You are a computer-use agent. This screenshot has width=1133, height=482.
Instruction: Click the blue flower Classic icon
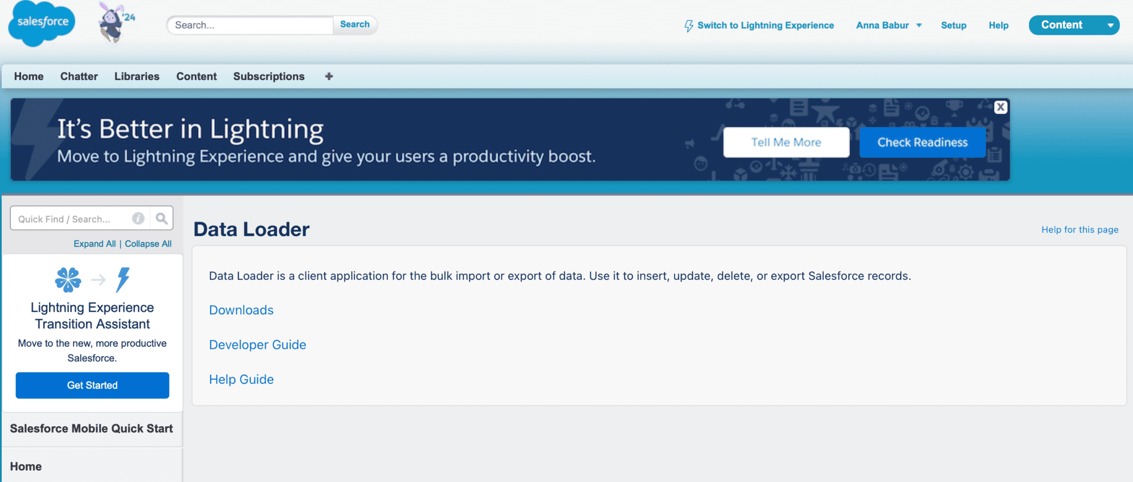pyautogui.click(x=68, y=280)
